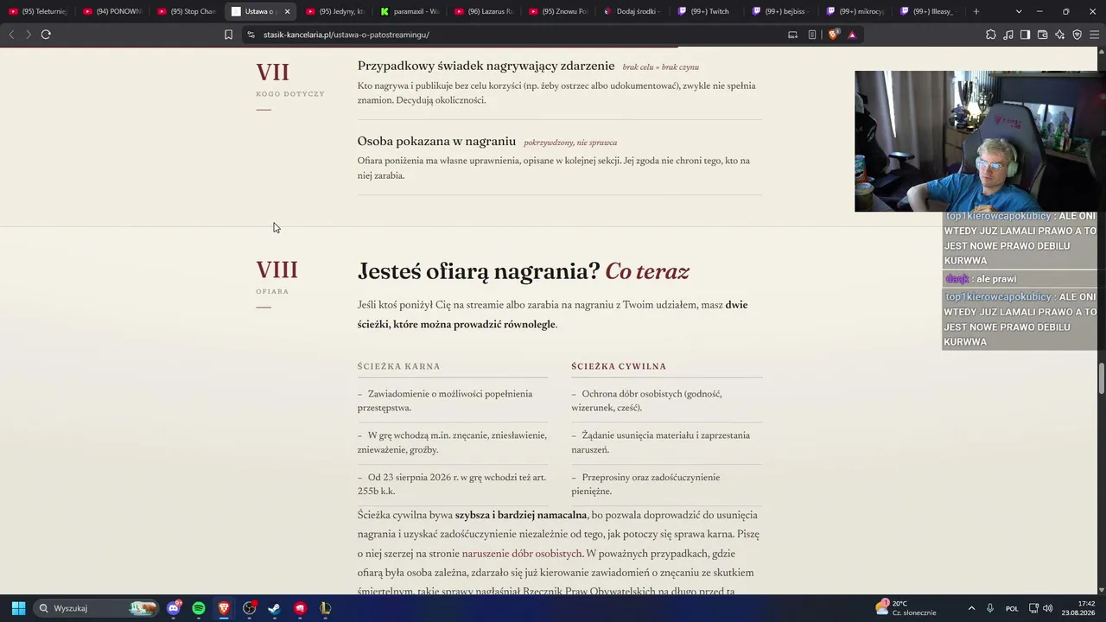This screenshot has width=1106, height=622.
Task: Open the media control music note icon
Action: (1008, 35)
